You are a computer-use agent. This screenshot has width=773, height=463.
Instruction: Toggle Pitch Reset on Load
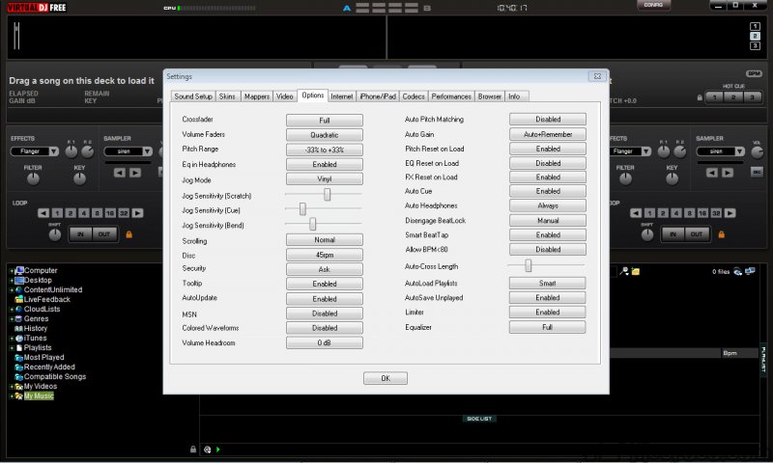548,149
